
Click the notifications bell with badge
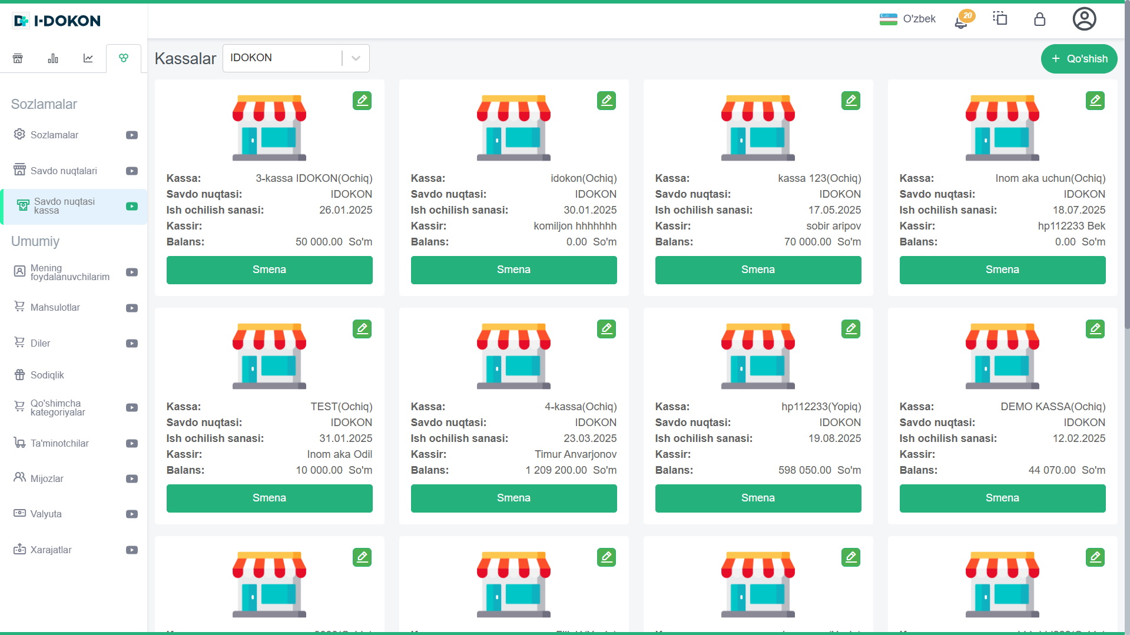[x=962, y=20]
